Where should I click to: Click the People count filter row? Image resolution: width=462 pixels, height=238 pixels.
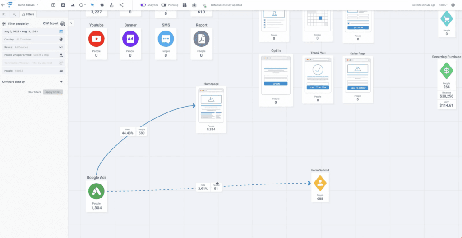pos(34,71)
